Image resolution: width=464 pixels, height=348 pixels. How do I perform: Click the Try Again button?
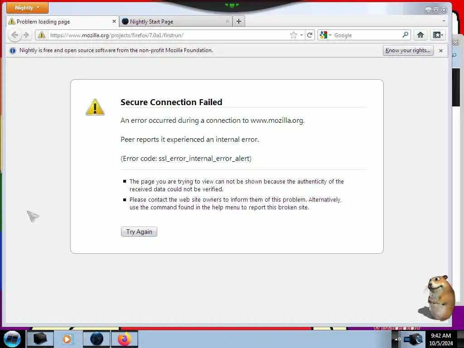click(x=139, y=232)
